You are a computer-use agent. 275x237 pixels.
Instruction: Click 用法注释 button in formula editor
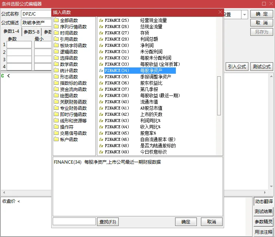coord(264,232)
